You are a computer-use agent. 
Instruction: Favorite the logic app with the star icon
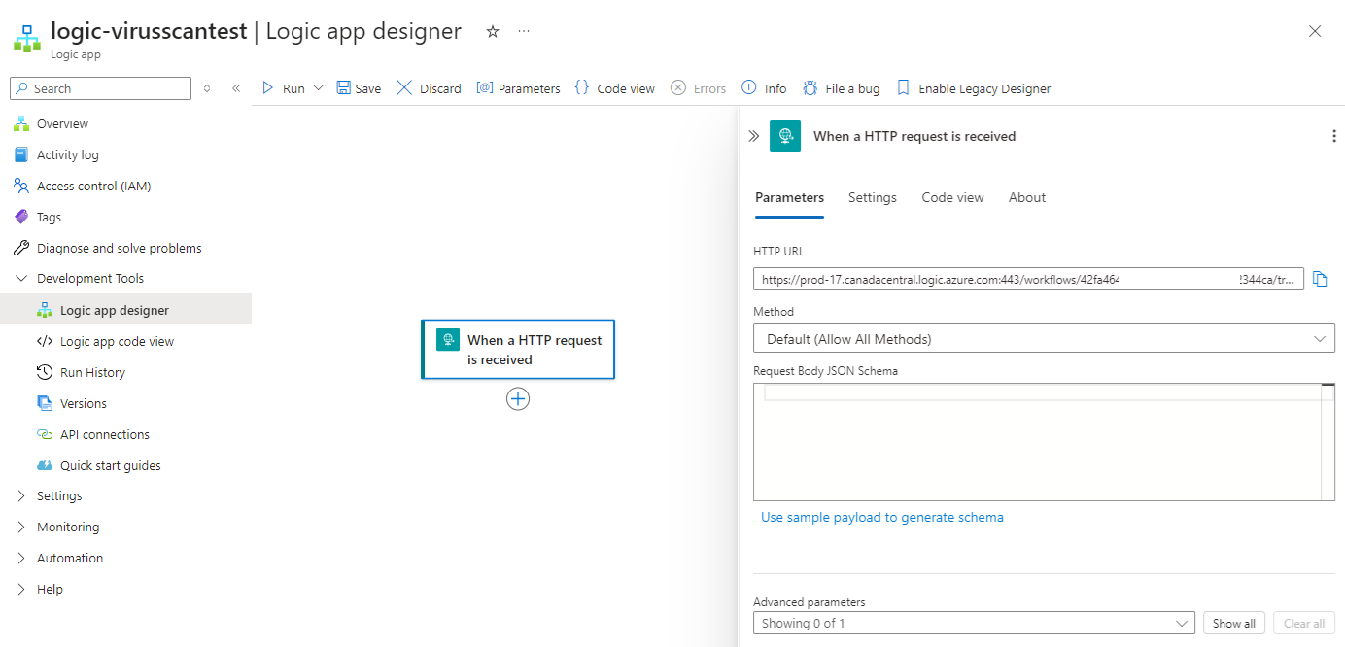(493, 31)
